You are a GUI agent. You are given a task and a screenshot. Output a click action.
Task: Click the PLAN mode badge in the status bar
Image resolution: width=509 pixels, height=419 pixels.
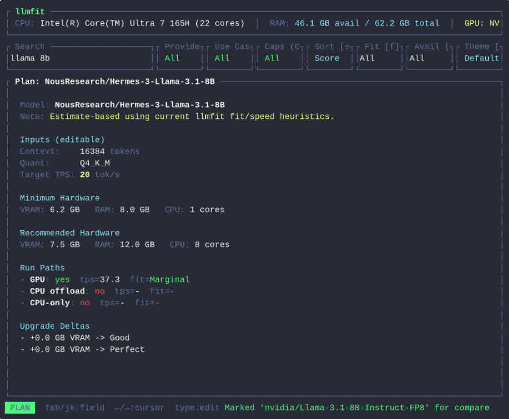(20, 408)
